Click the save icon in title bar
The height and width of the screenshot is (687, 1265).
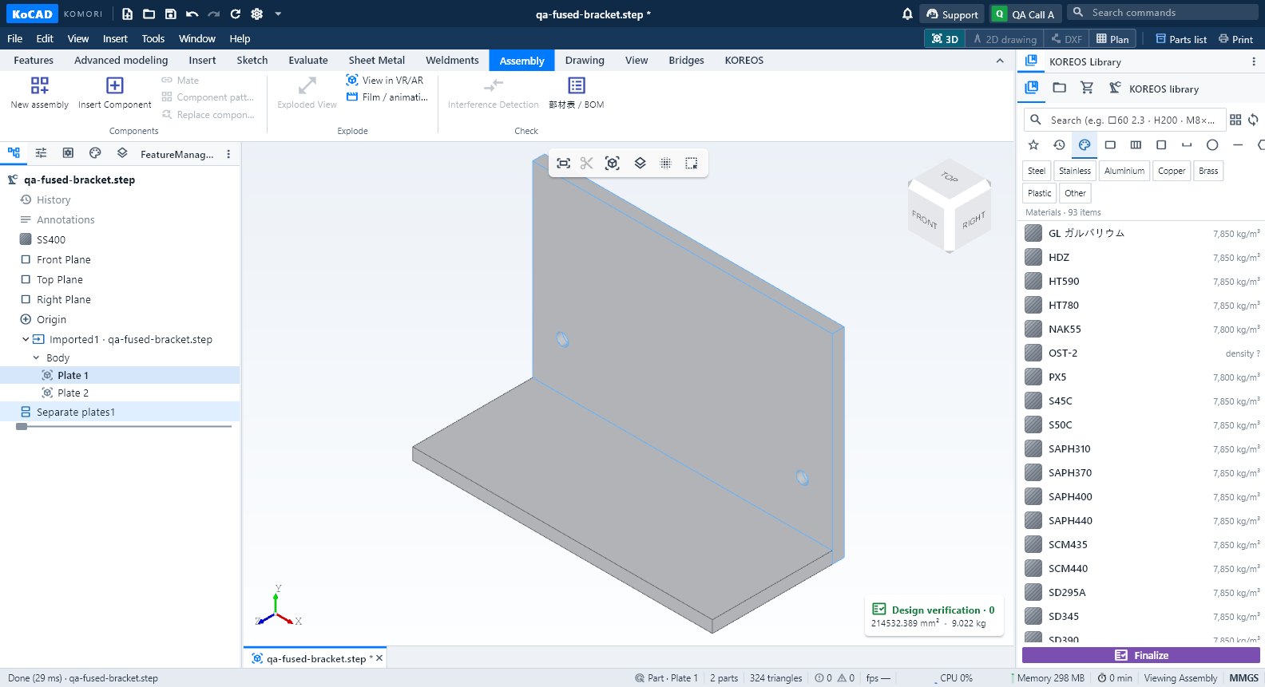pos(170,14)
